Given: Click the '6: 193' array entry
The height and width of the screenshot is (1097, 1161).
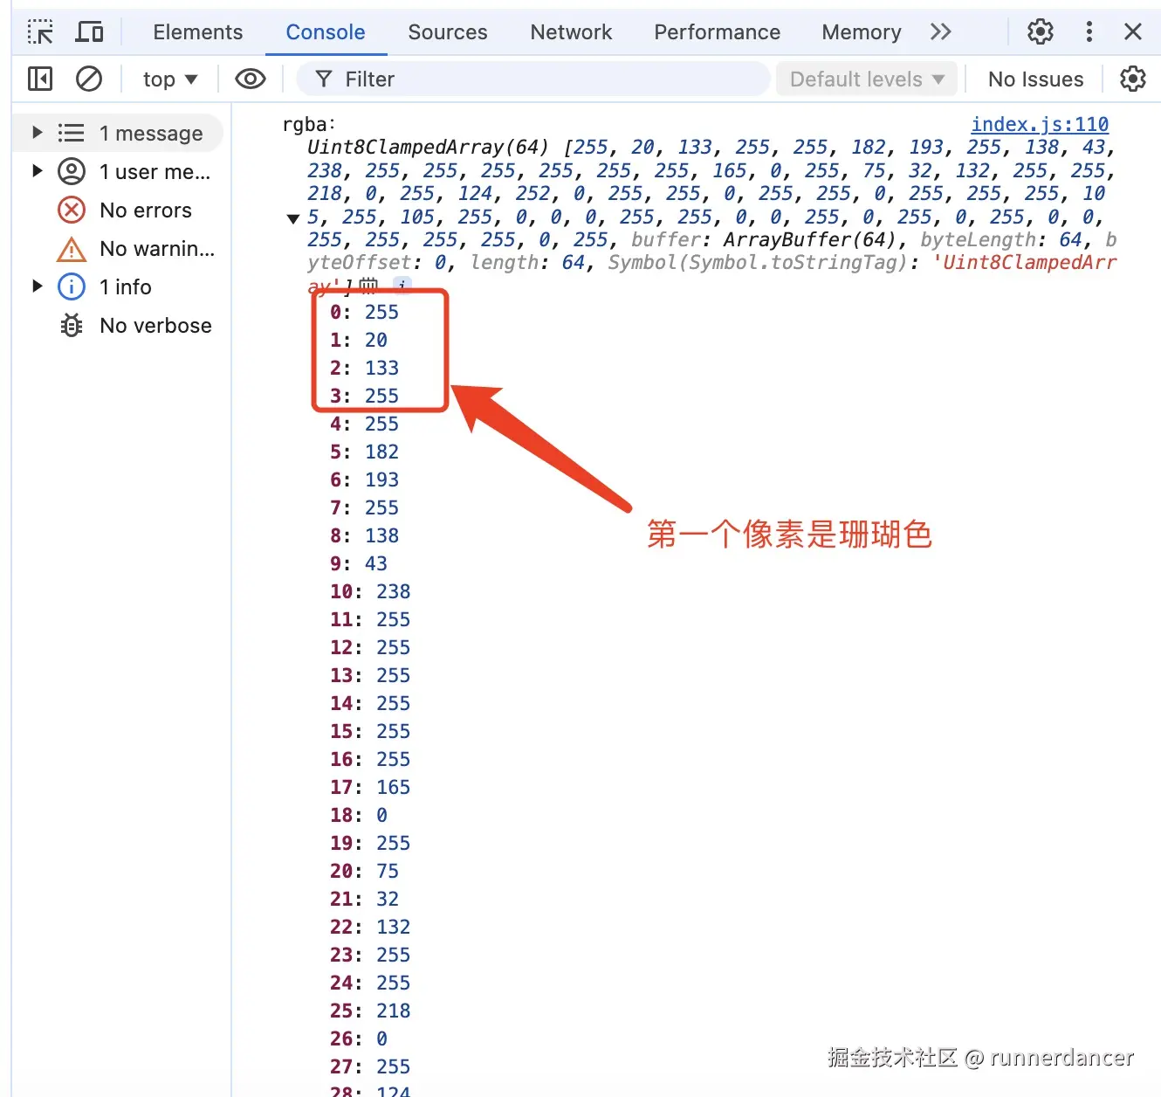Looking at the screenshot, I should (x=364, y=480).
